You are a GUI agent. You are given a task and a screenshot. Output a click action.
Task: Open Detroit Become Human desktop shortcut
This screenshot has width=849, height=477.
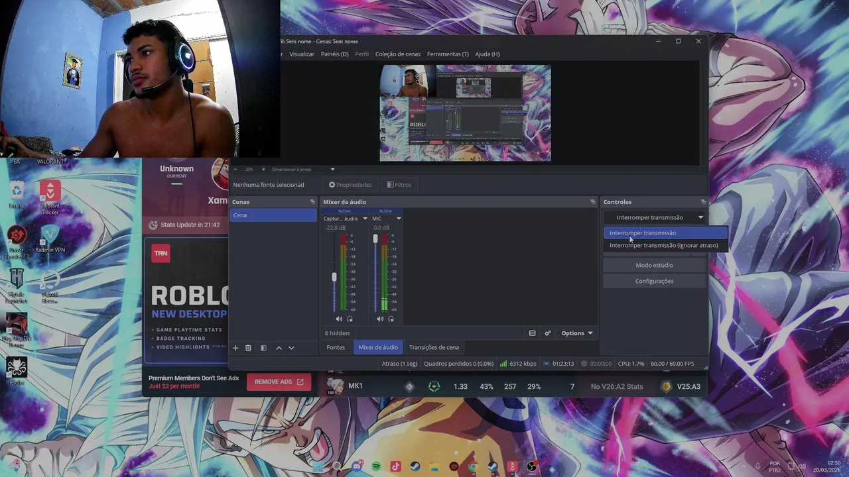[50, 287]
